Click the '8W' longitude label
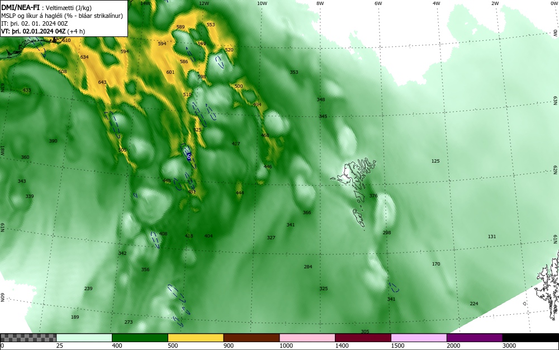 [x=320, y=3]
